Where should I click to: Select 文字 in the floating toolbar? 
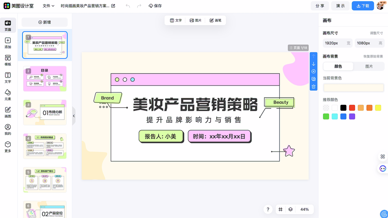click(x=176, y=20)
